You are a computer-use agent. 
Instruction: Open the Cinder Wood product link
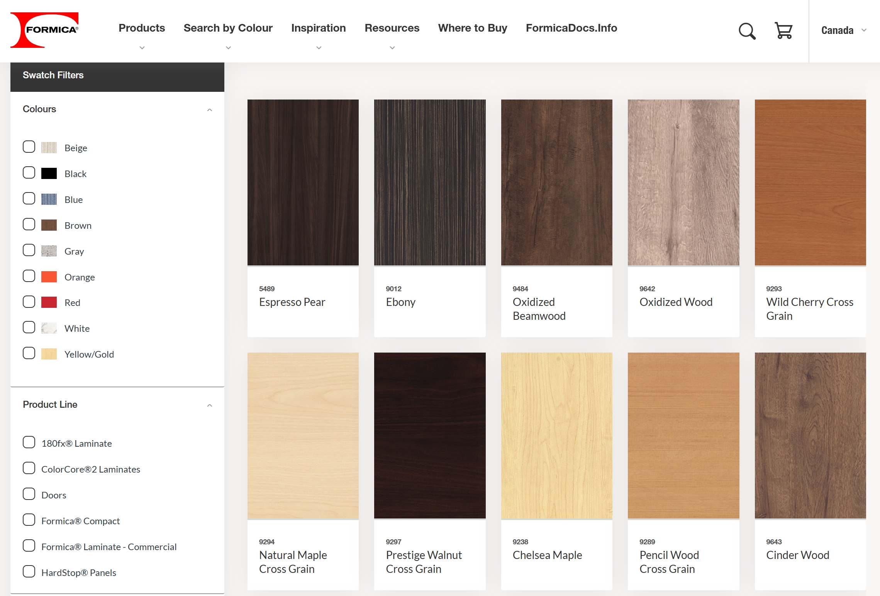click(x=798, y=555)
